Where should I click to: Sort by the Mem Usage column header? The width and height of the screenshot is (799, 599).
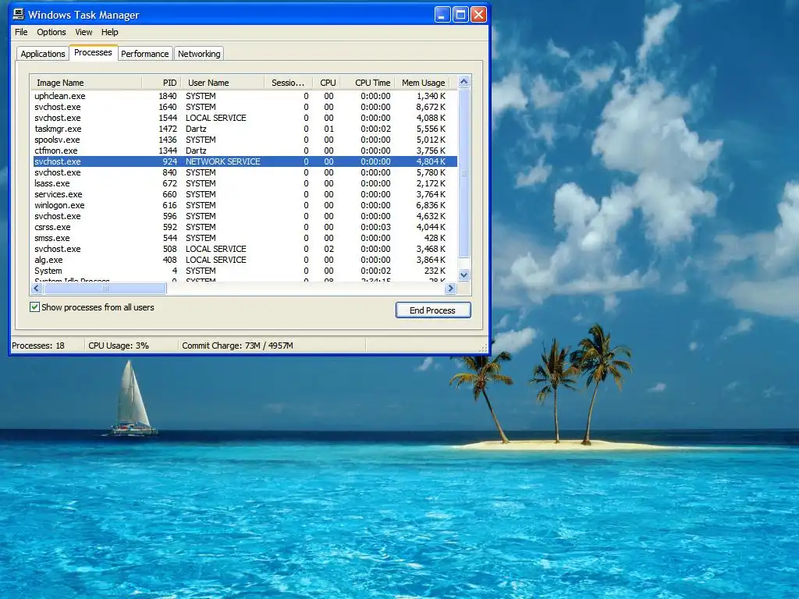coord(422,83)
